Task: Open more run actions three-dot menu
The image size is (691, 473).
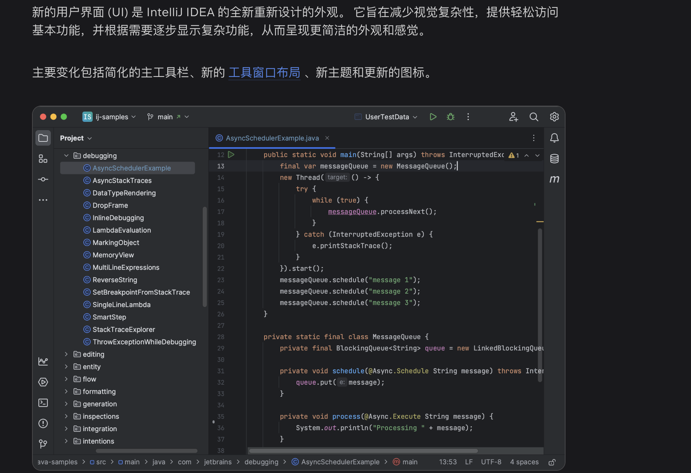Action: click(468, 117)
